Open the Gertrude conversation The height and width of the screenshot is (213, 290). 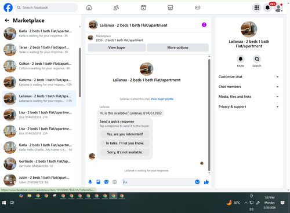click(39, 164)
